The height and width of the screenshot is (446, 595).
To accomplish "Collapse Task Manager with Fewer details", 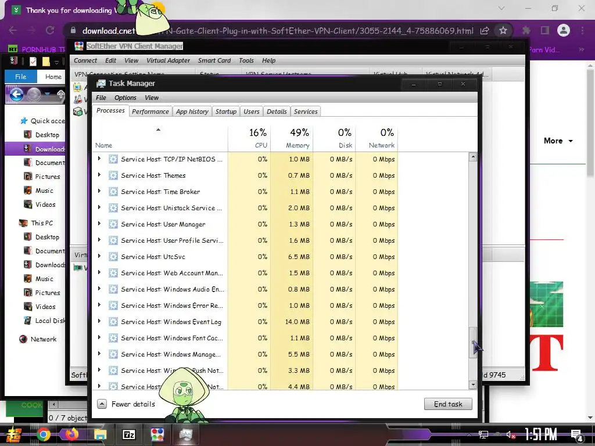I will (x=126, y=404).
